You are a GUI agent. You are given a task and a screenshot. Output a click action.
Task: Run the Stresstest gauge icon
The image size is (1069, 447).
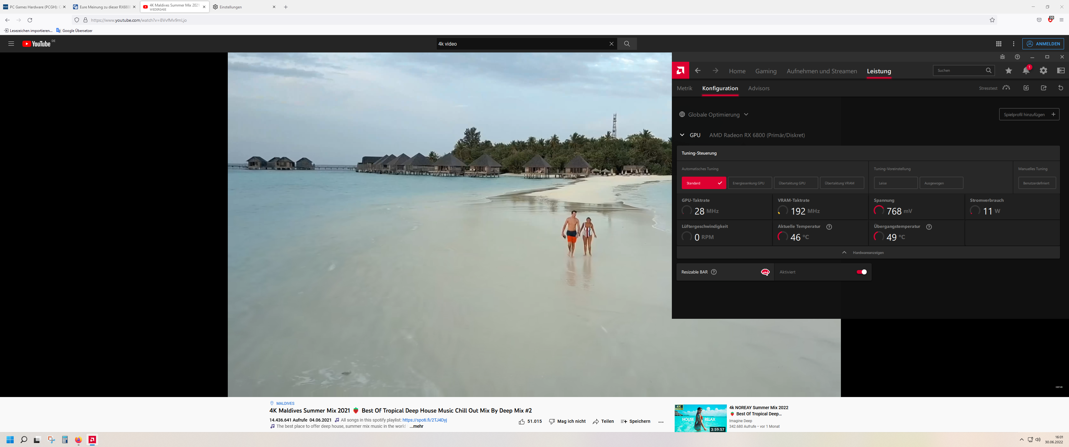click(x=1006, y=88)
